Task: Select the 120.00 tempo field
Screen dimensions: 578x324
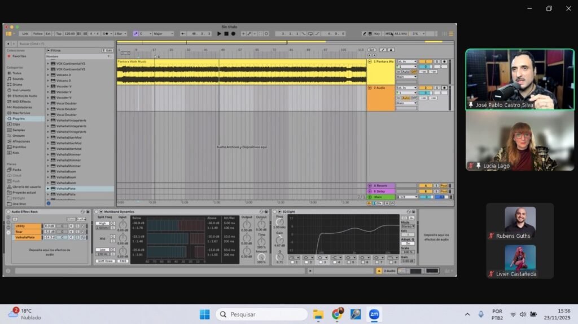Action: 69,33
